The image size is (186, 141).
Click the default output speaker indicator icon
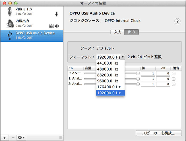[x=57, y=26]
